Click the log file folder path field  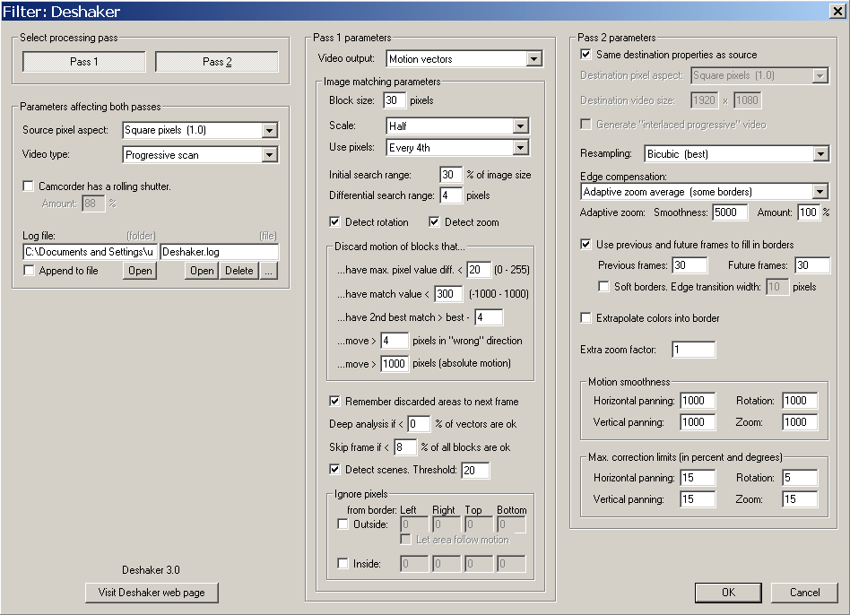pyautogui.click(x=90, y=252)
